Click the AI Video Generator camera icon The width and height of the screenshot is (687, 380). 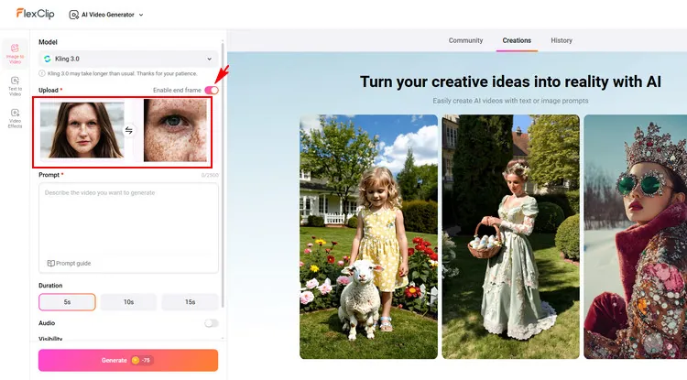[x=73, y=15]
